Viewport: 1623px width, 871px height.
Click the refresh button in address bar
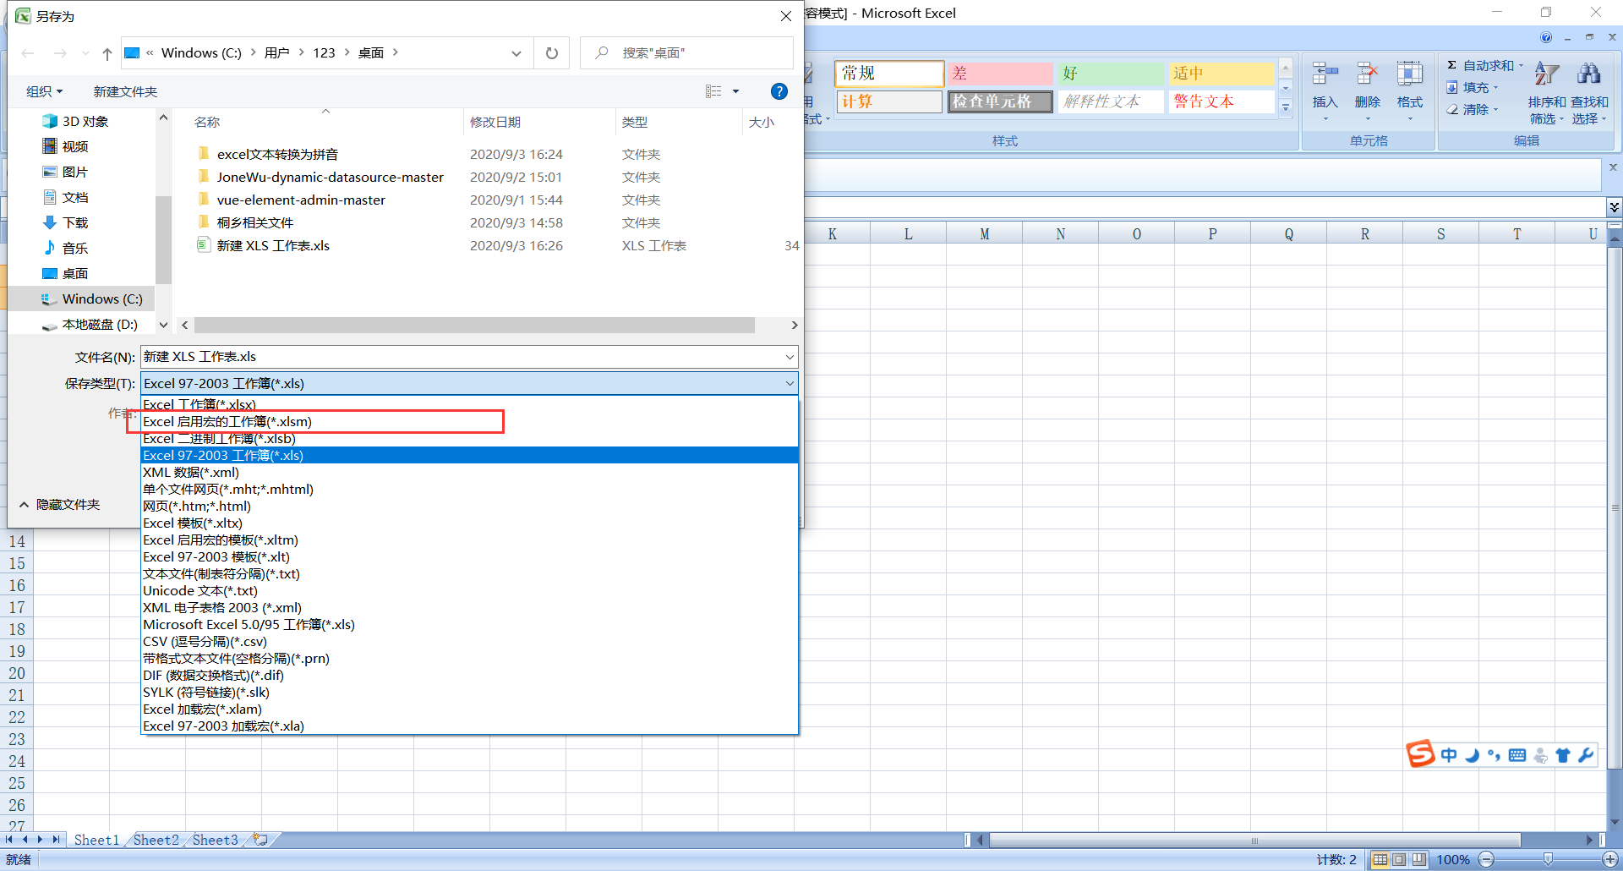pos(552,53)
